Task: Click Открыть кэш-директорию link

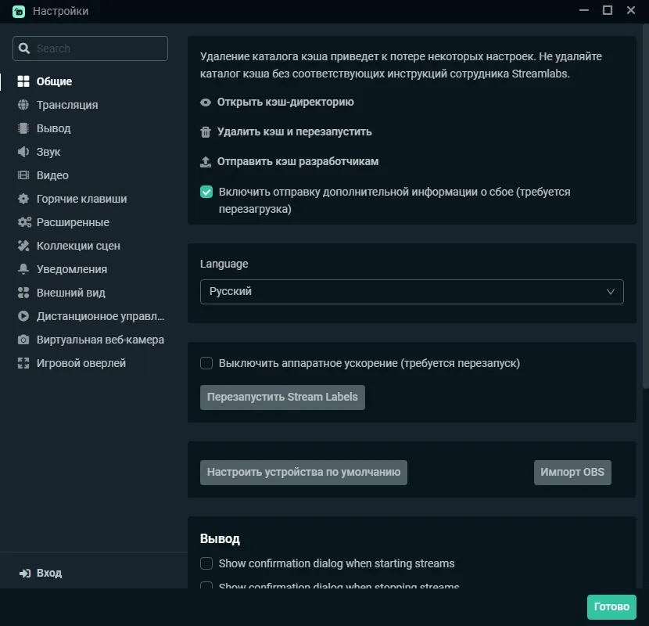Action: click(x=285, y=103)
